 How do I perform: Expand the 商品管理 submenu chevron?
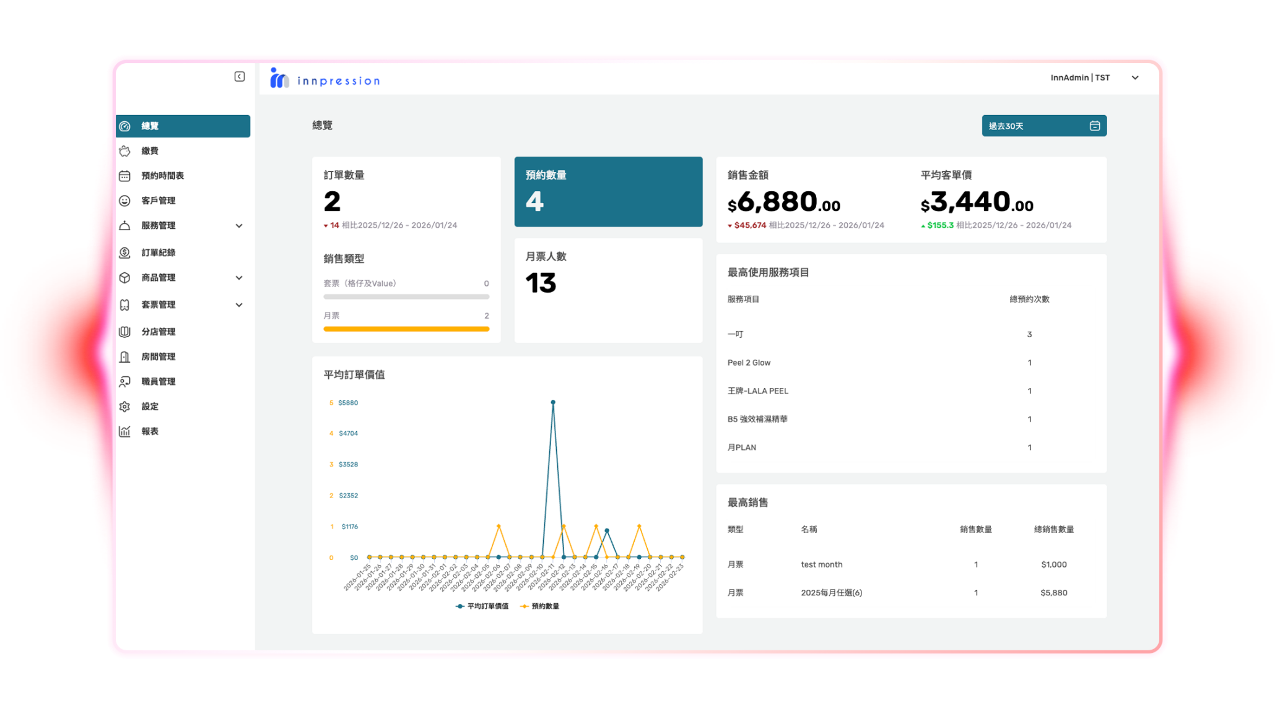(x=239, y=278)
